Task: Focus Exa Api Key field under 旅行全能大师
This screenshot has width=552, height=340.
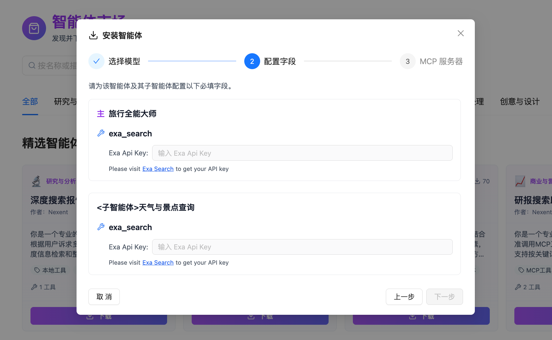Action: (302, 153)
